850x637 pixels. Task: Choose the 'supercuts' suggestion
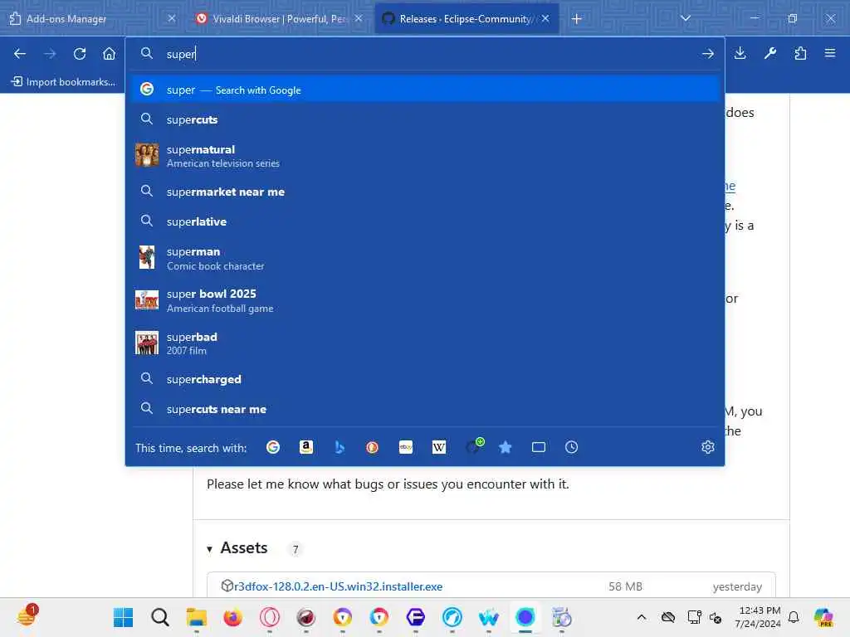(x=424, y=119)
